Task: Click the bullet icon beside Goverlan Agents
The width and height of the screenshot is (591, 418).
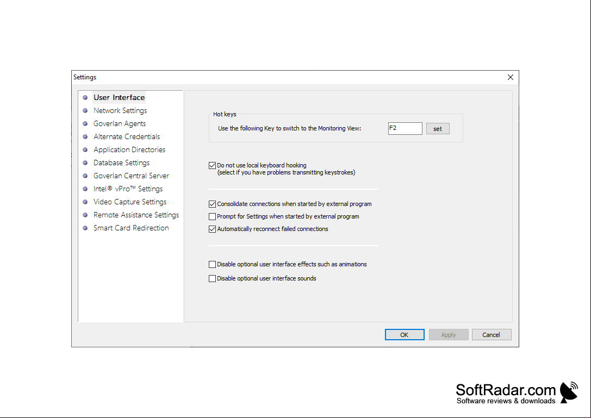Action: pyautogui.click(x=85, y=123)
